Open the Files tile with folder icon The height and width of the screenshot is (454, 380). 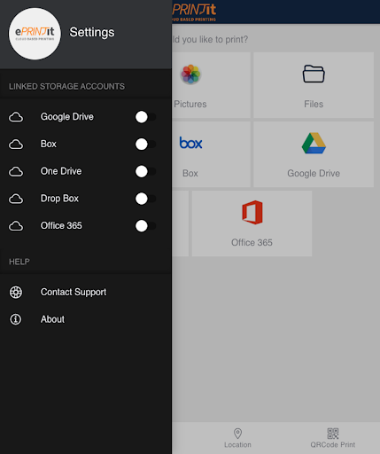click(x=314, y=85)
